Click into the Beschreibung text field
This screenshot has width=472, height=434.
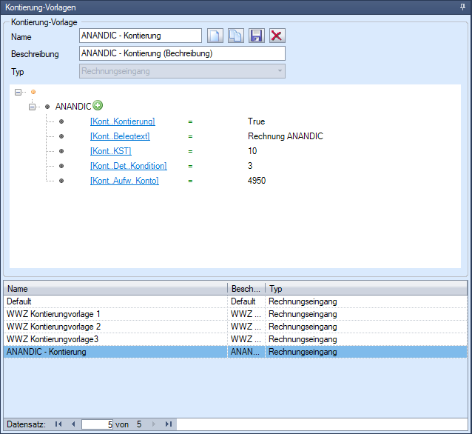point(181,53)
